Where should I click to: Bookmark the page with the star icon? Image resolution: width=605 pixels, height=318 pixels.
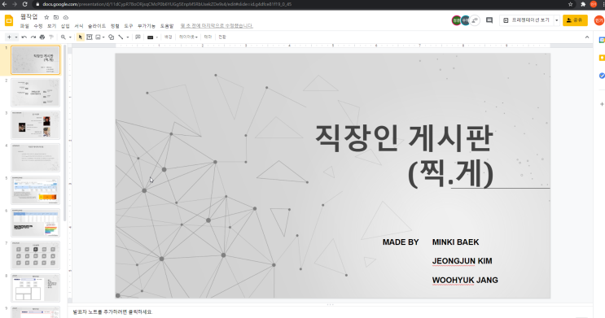coord(570,4)
